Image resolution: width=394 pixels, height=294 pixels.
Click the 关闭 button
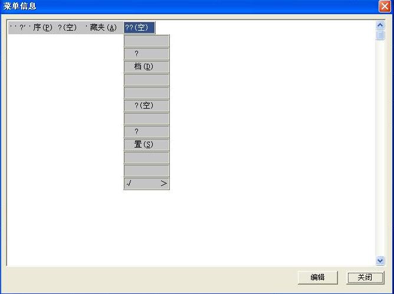coord(365,277)
